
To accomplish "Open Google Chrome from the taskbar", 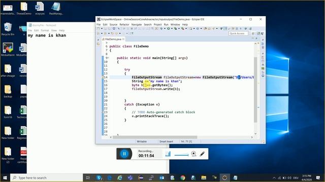I will tap(183, 177).
